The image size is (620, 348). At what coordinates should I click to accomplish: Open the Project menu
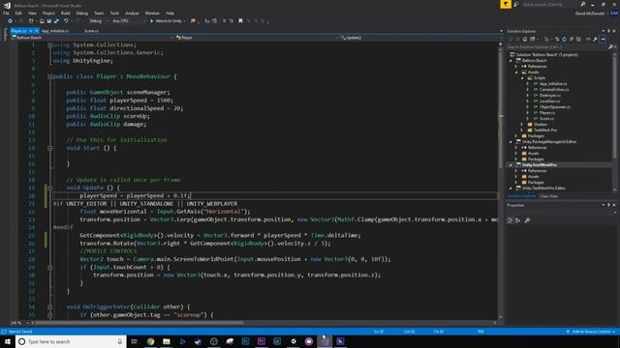click(x=48, y=13)
